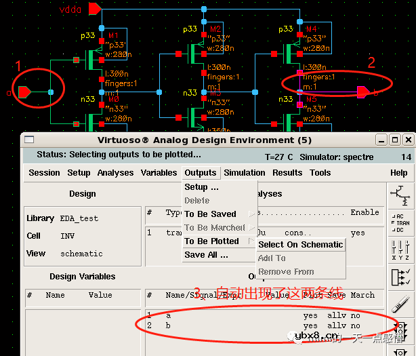This screenshot has width=416, height=356.
Task: Click the Delete eraser icon in the sidebar
Action: (400, 304)
